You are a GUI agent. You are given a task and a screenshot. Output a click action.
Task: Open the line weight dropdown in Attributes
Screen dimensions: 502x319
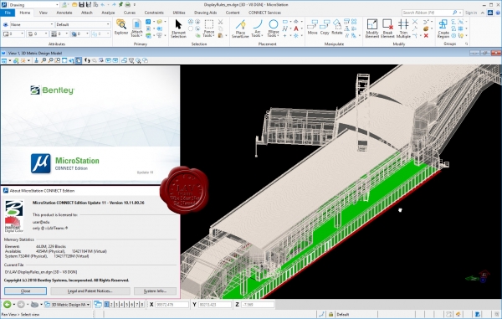click(x=59, y=33)
